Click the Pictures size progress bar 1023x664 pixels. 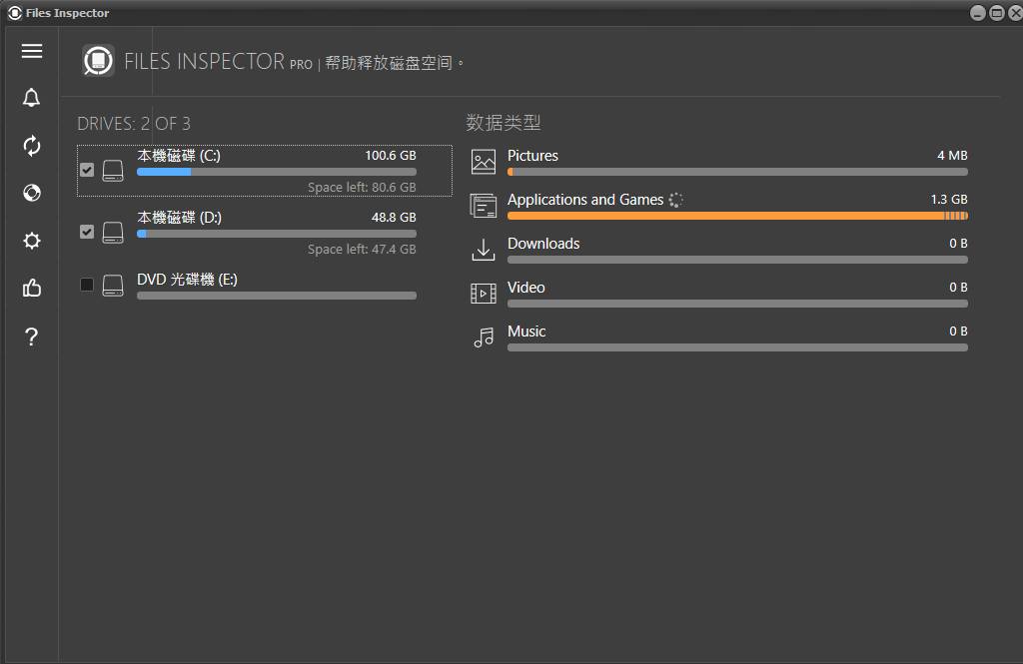(737, 172)
